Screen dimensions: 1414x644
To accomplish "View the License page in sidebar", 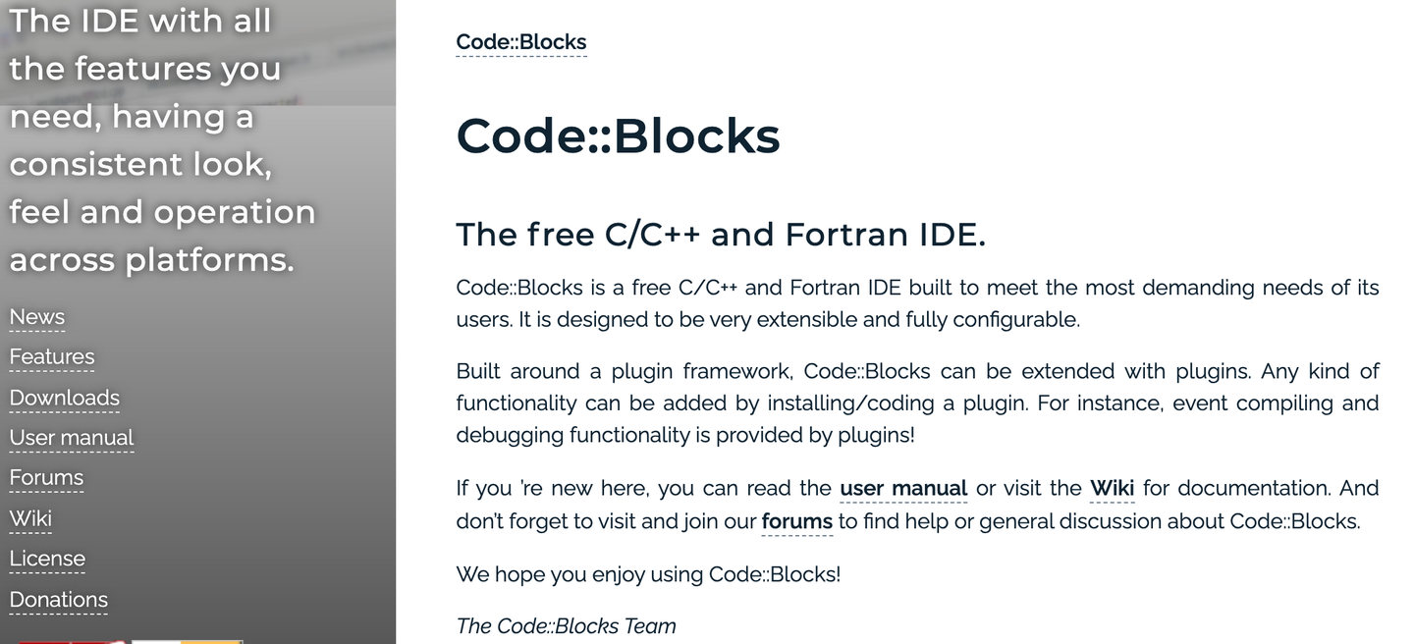I will tap(47, 559).
